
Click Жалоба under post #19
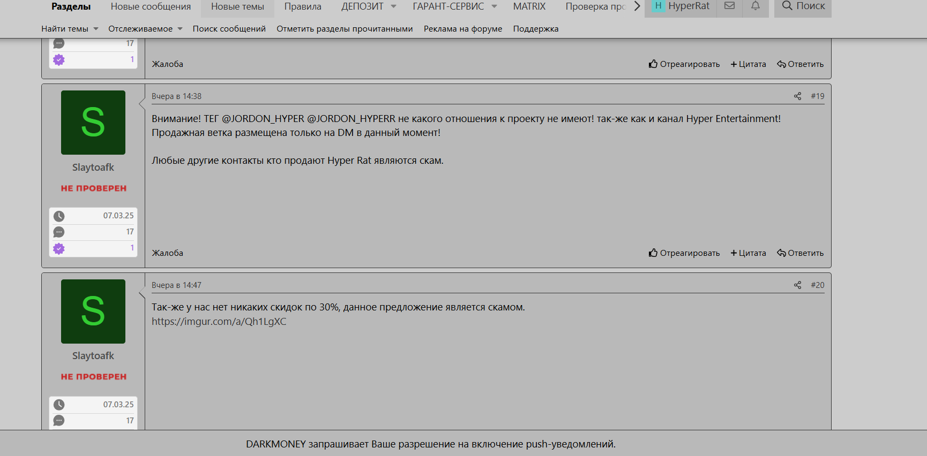[167, 253]
